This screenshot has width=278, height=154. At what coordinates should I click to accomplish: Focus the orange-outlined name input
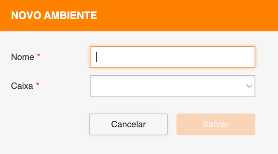(172, 57)
